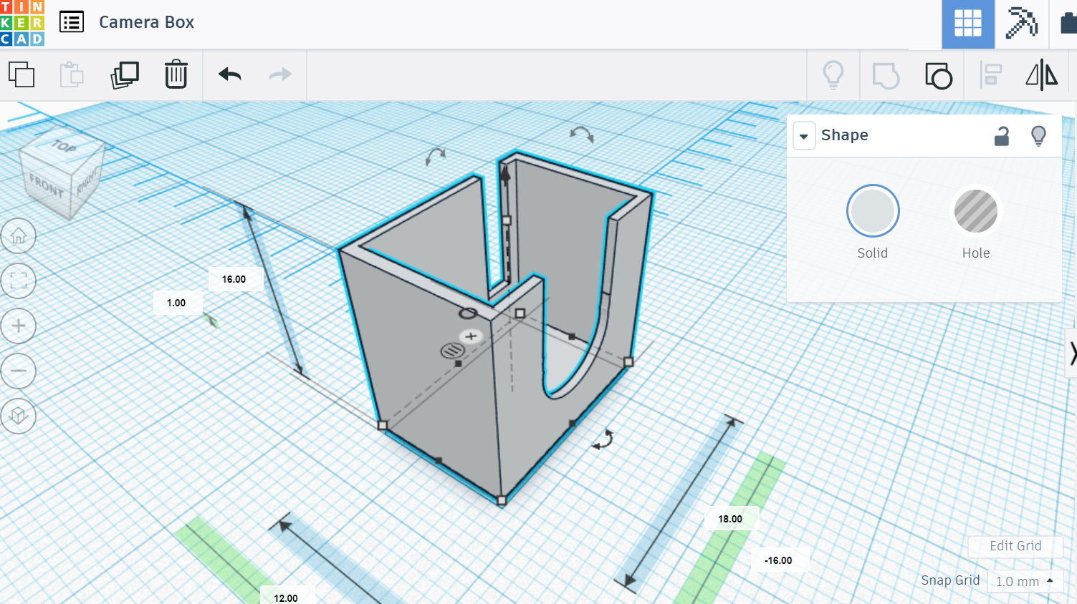Click the Zoom in plus button
The height and width of the screenshot is (604, 1077).
[19, 326]
